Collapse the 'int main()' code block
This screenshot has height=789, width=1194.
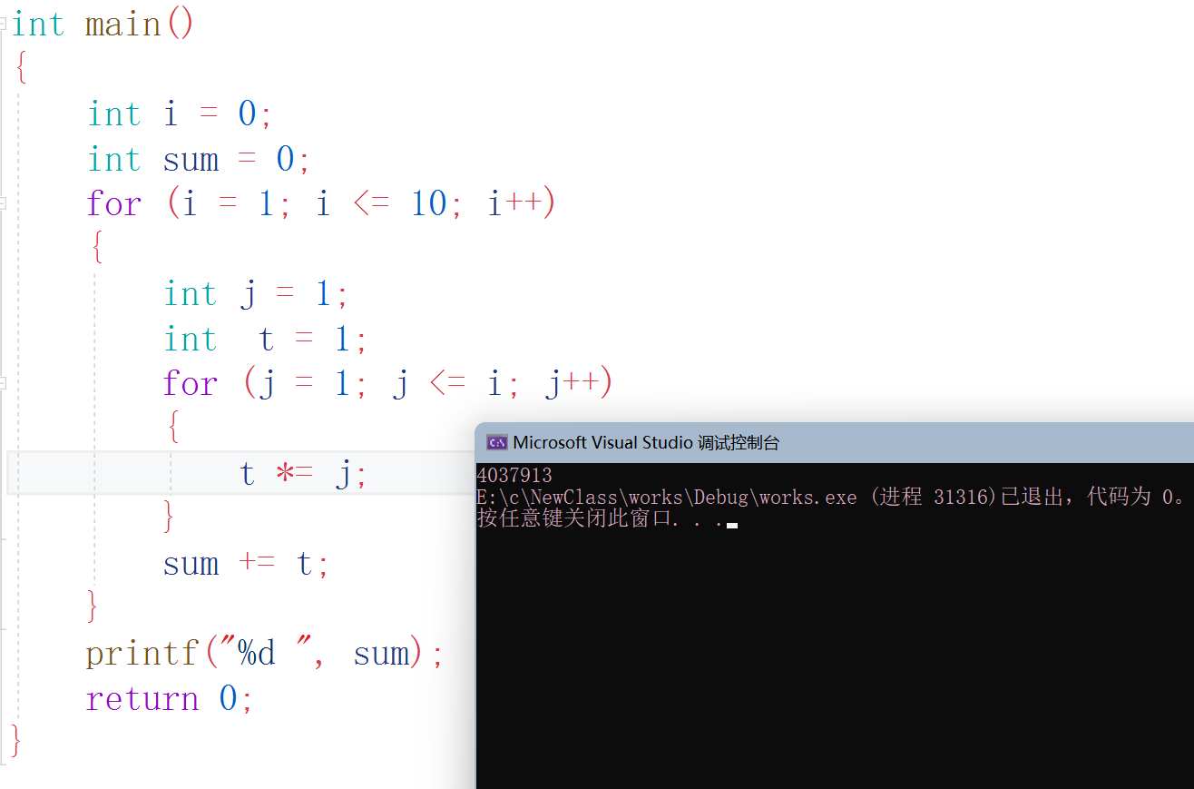coord(3,24)
